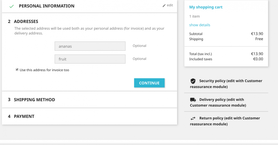Click the Delivery policy truck icon

click(x=193, y=100)
